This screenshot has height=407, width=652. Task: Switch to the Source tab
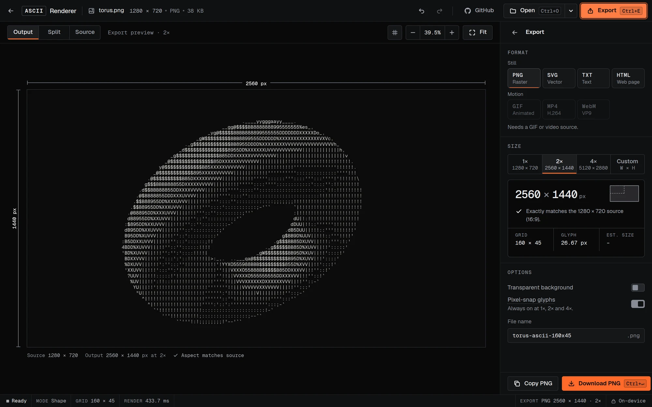[x=85, y=32]
